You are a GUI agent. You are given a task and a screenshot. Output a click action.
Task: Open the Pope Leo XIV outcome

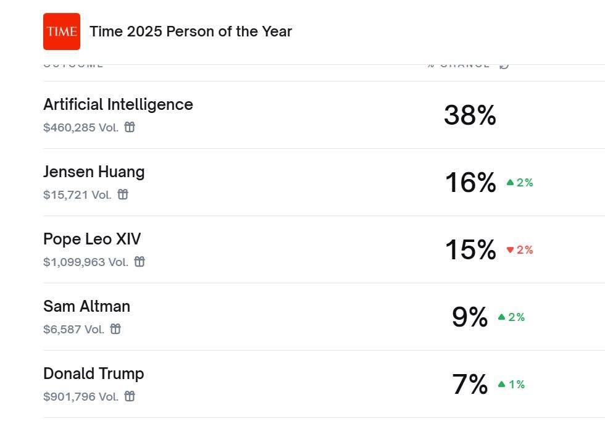click(x=92, y=239)
